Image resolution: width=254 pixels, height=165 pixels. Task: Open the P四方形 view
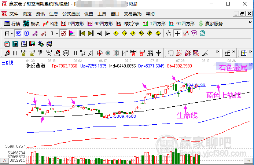pos(73,24)
